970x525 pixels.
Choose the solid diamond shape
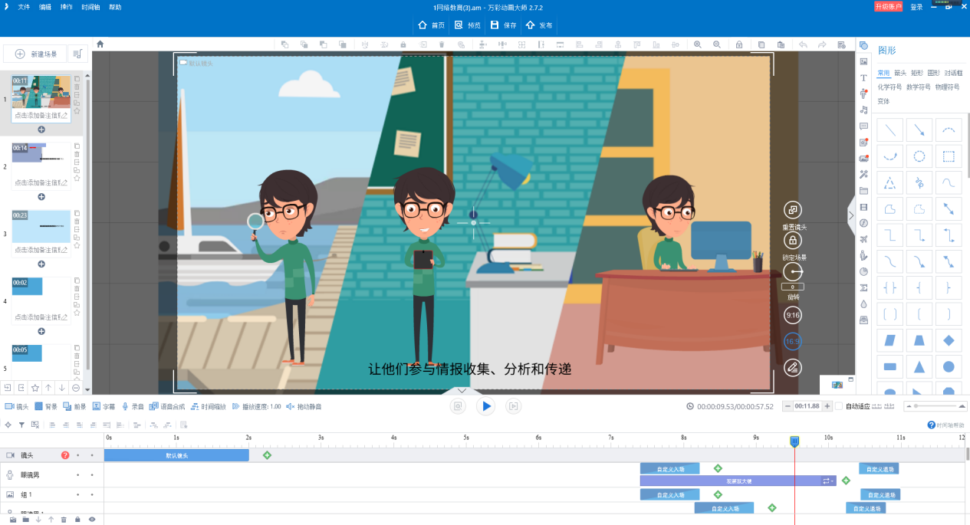(949, 340)
